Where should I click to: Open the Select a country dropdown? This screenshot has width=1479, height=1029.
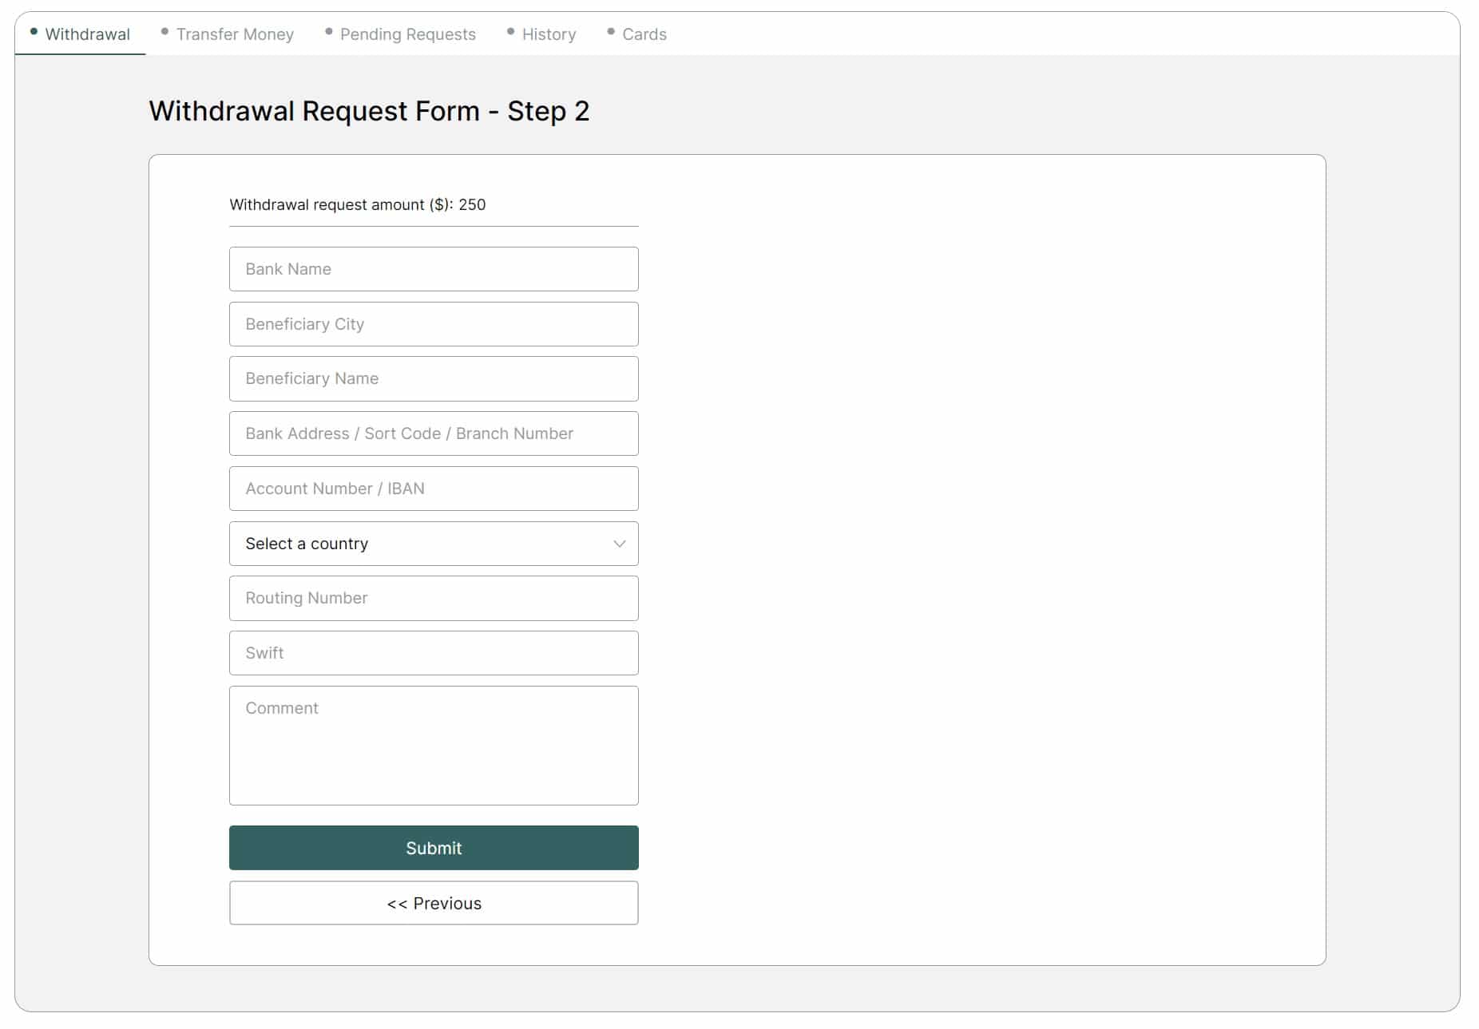tap(434, 544)
